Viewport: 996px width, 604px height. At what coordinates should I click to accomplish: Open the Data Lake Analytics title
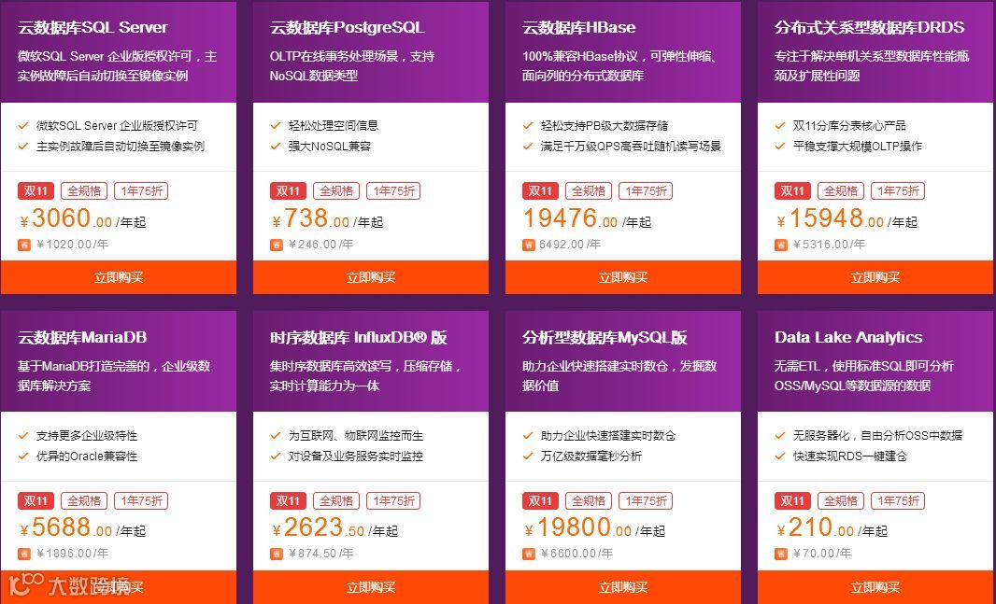(848, 337)
